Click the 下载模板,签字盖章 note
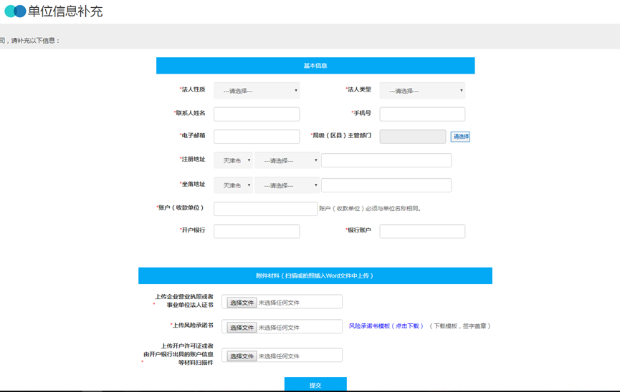 point(460,326)
